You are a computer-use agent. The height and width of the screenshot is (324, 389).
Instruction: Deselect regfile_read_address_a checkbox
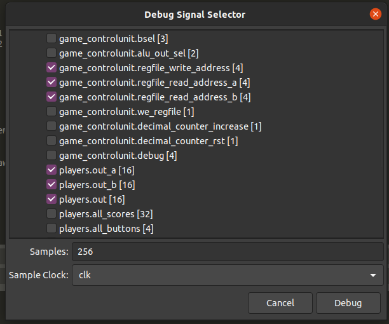[x=51, y=82]
